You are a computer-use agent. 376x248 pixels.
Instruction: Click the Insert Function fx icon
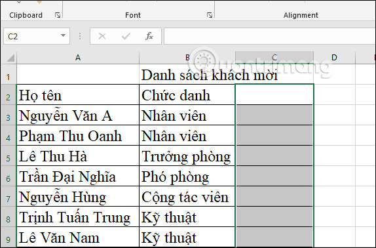pos(149,36)
